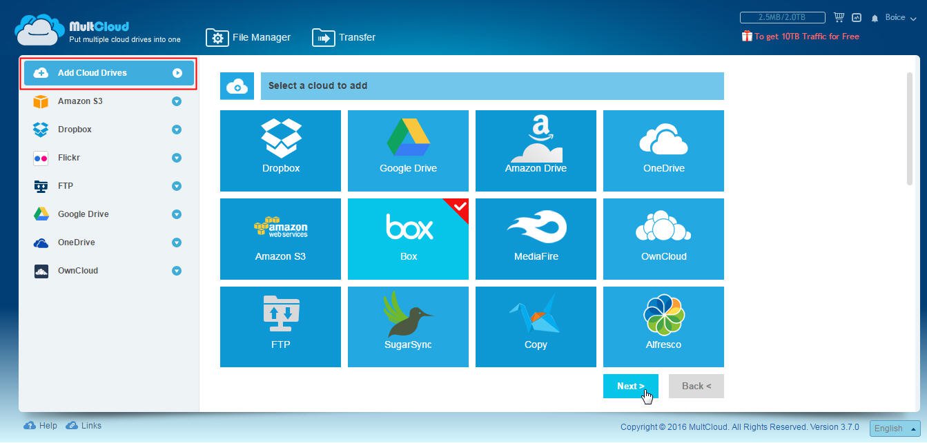Viewport: 927px width, 443px height.
Task: Click the To get 10TB Traffic for Free link
Action: [x=807, y=37]
